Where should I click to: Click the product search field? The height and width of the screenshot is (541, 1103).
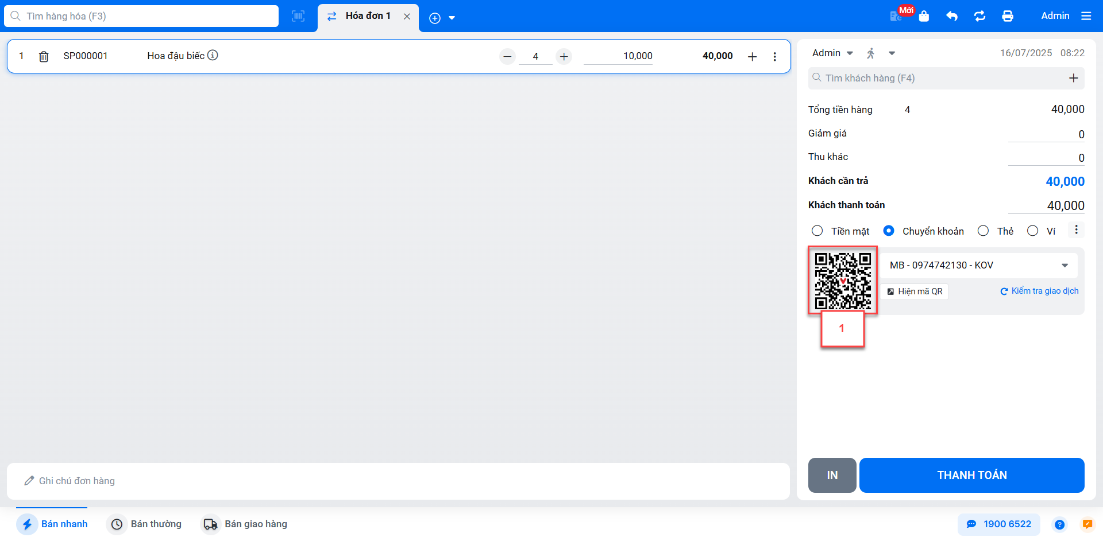pyautogui.click(x=141, y=16)
